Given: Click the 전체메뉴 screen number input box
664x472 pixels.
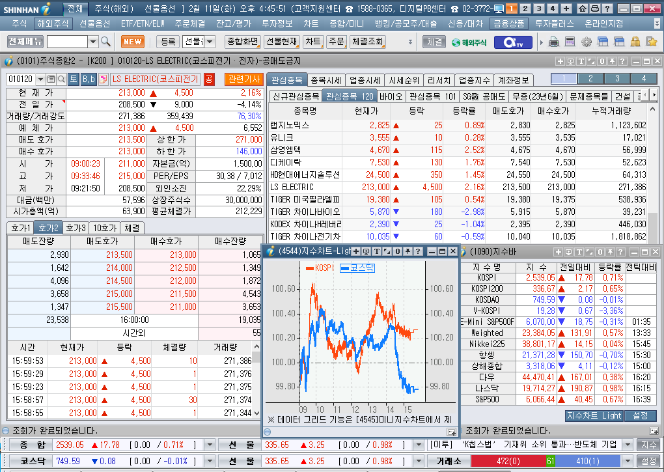Looking at the screenshot, I should pyautogui.click(x=67, y=42).
